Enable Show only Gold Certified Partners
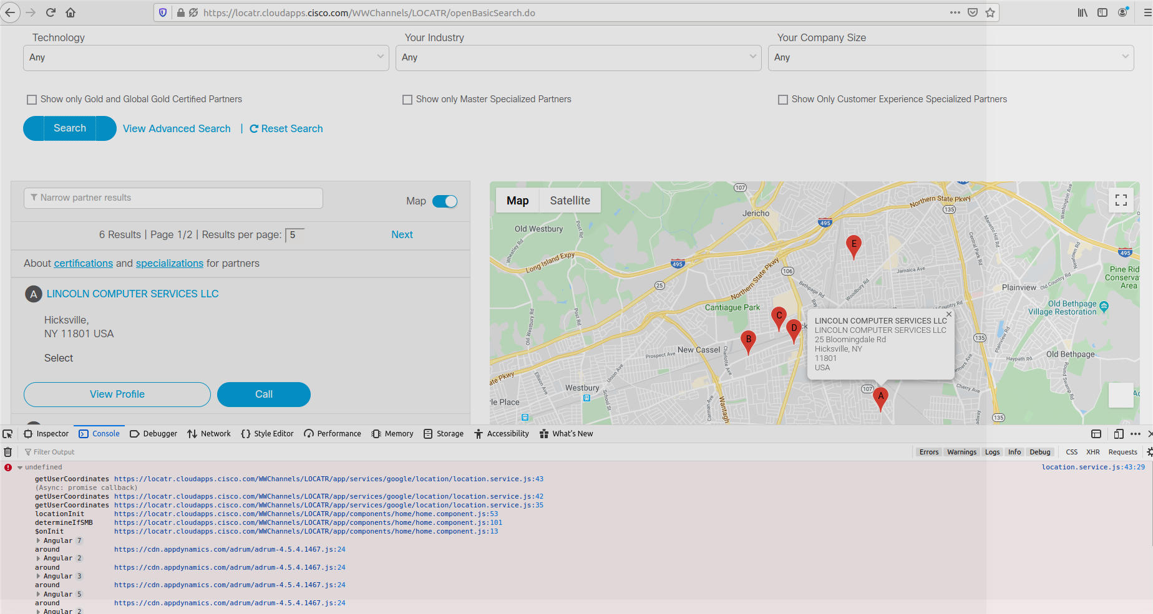The height and width of the screenshot is (614, 1153). click(32, 99)
